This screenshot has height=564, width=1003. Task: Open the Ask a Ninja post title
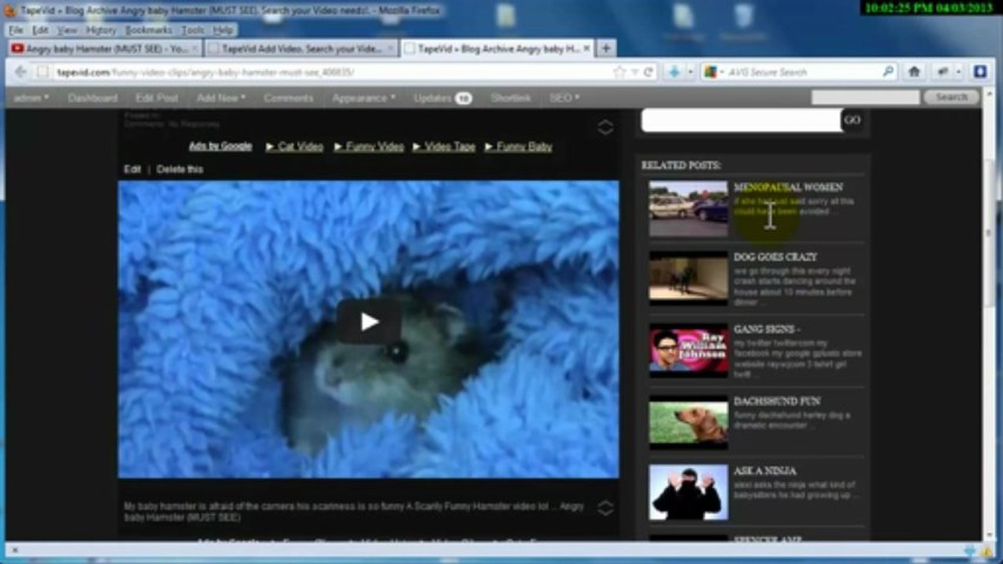[765, 471]
